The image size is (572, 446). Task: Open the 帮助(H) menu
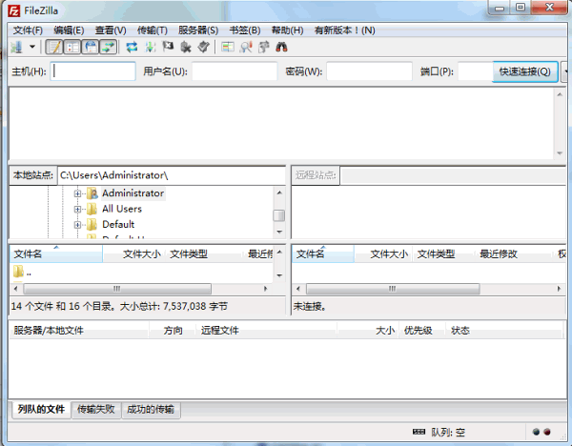pyautogui.click(x=288, y=30)
